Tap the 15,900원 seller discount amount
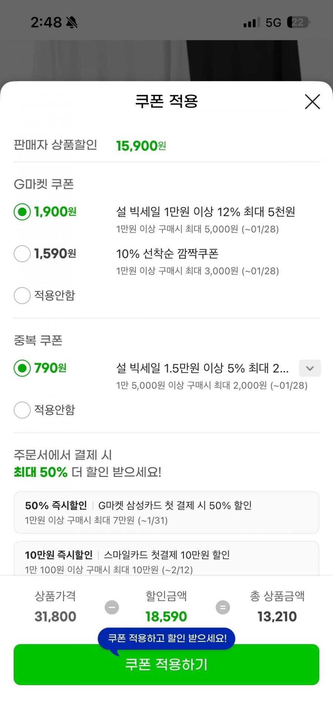Viewport: 333px width, 721px height. point(141,146)
